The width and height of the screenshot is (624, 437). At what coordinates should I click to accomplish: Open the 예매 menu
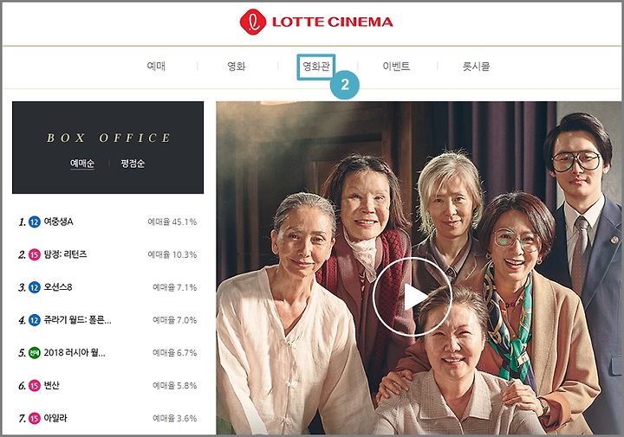pyautogui.click(x=156, y=66)
